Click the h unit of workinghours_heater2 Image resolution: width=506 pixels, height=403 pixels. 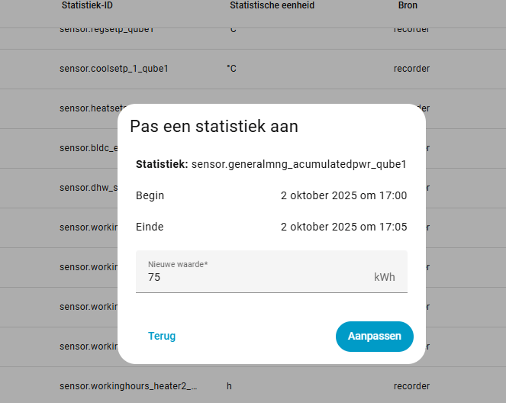[x=229, y=386]
